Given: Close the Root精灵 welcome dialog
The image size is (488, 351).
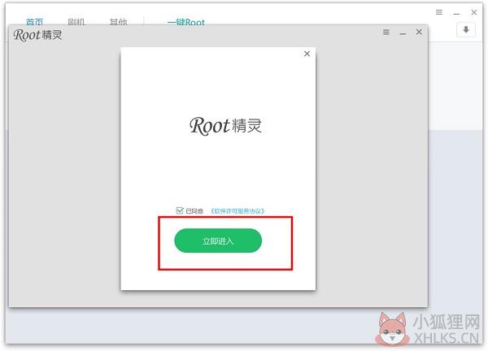Looking at the screenshot, I should pyautogui.click(x=307, y=54).
